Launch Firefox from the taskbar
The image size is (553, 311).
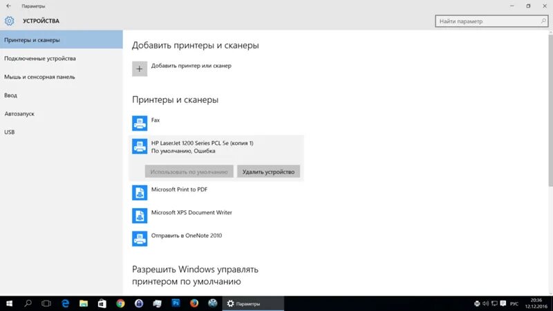point(194,303)
